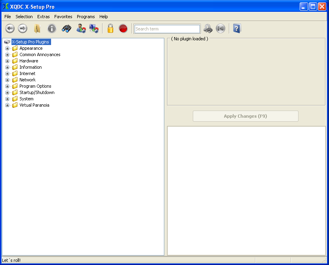Click the Hardware folder icon
329x265 pixels.
[15, 61]
